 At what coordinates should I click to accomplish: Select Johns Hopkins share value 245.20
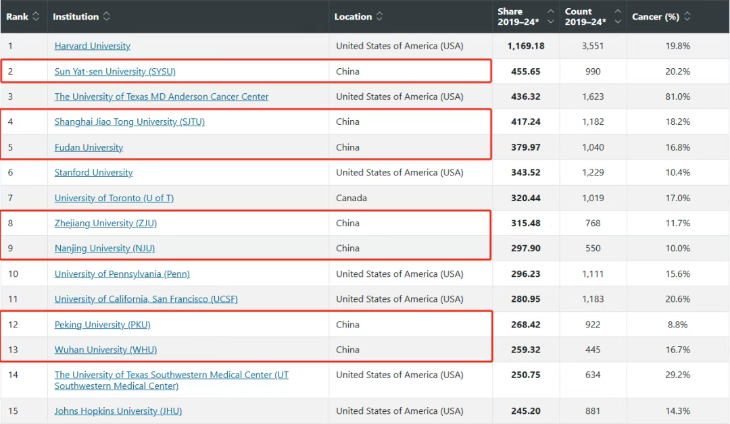(526, 411)
